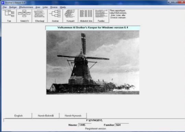
Task: Open the Filer menu
Action: [x=5, y=7]
